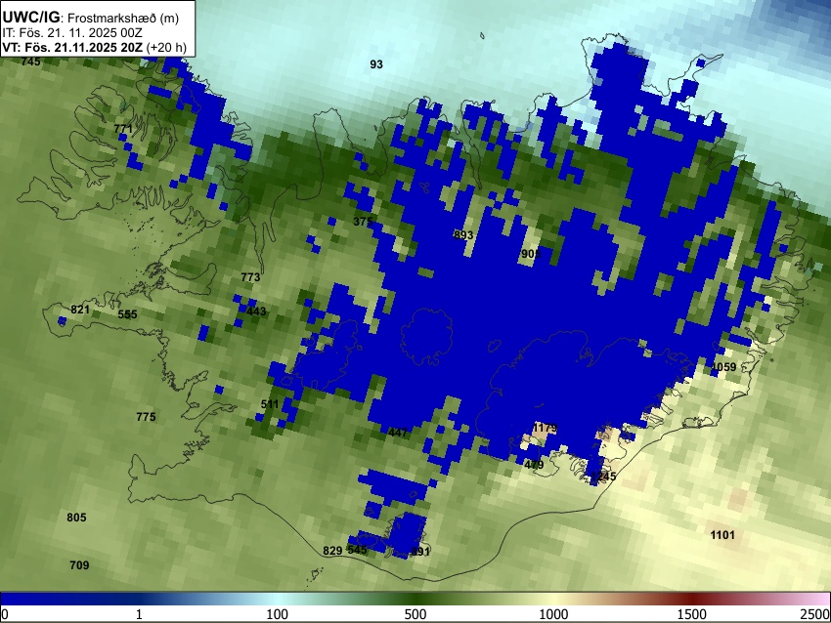831x623 pixels.
Task: Click the map value 545
Action: tap(357, 550)
